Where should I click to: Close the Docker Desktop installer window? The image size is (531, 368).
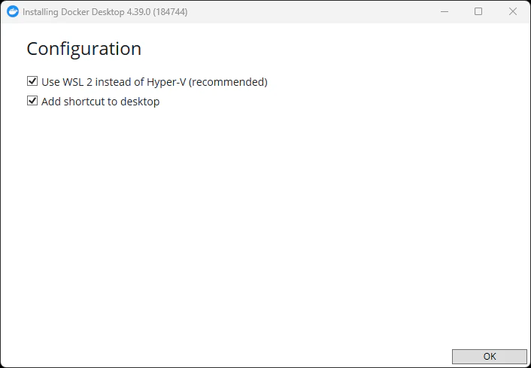pyautogui.click(x=513, y=11)
